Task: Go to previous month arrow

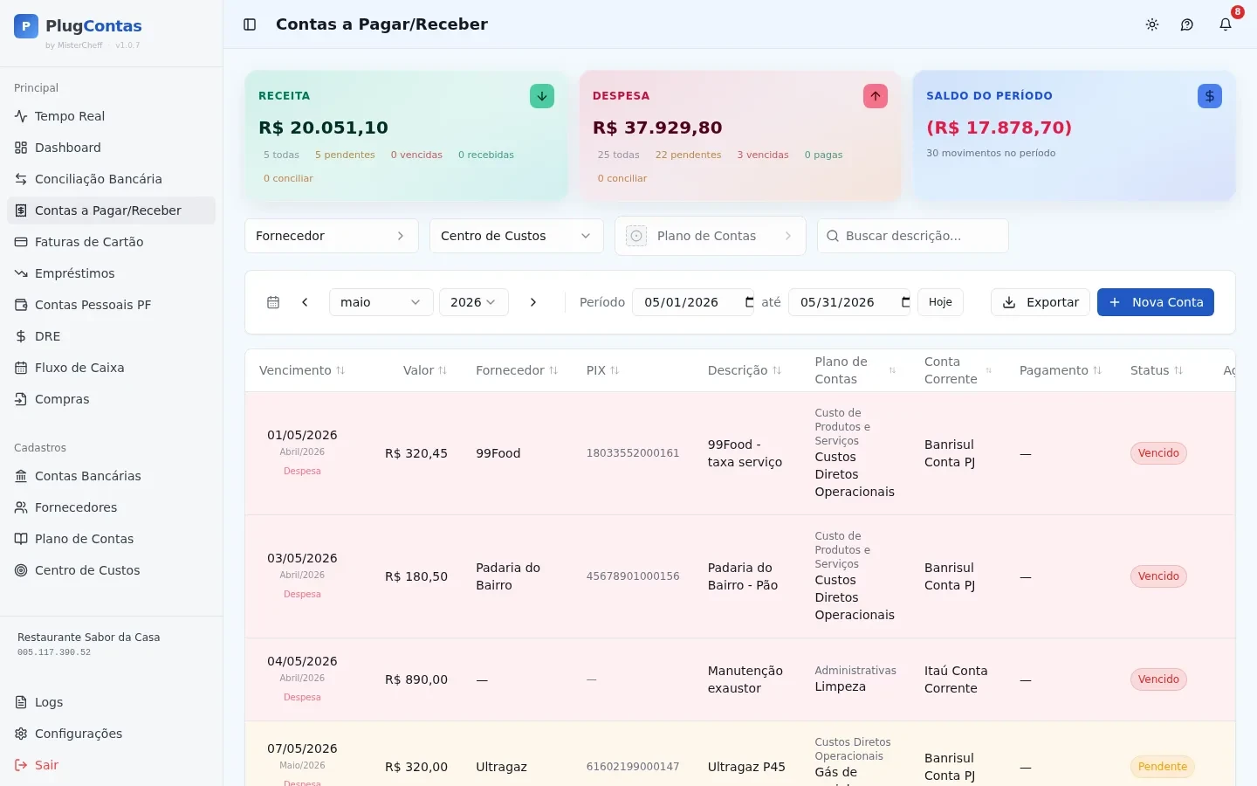Action: click(x=305, y=302)
